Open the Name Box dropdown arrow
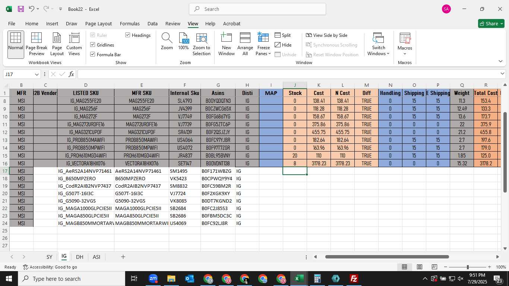The height and width of the screenshot is (286, 509). click(37, 74)
